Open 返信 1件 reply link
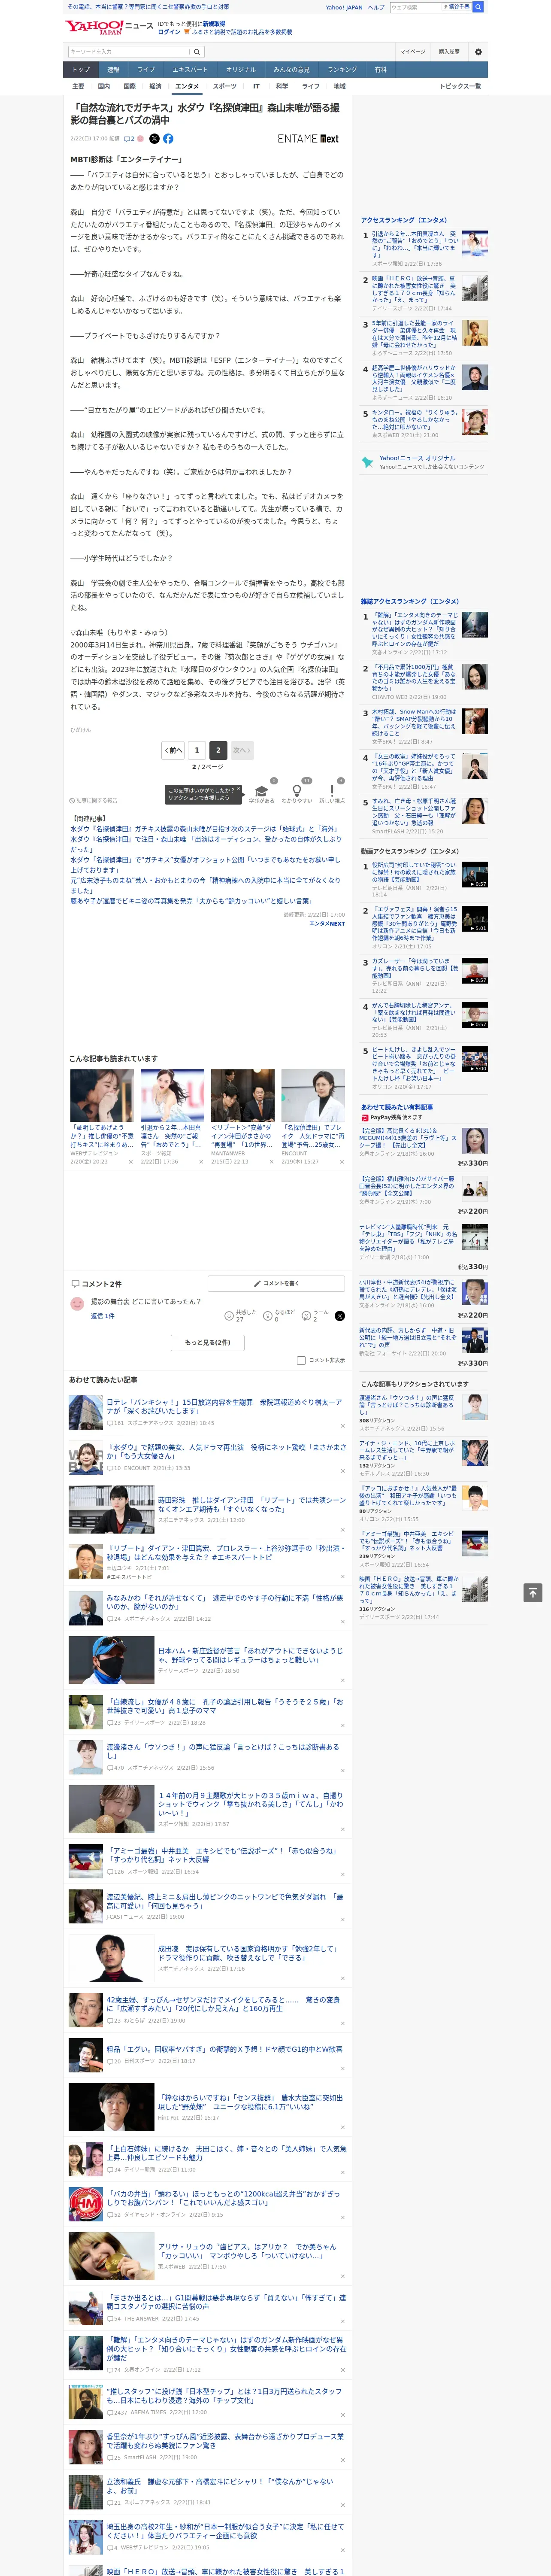The height and width of the screenshot is (2576, 551). 102,1316
